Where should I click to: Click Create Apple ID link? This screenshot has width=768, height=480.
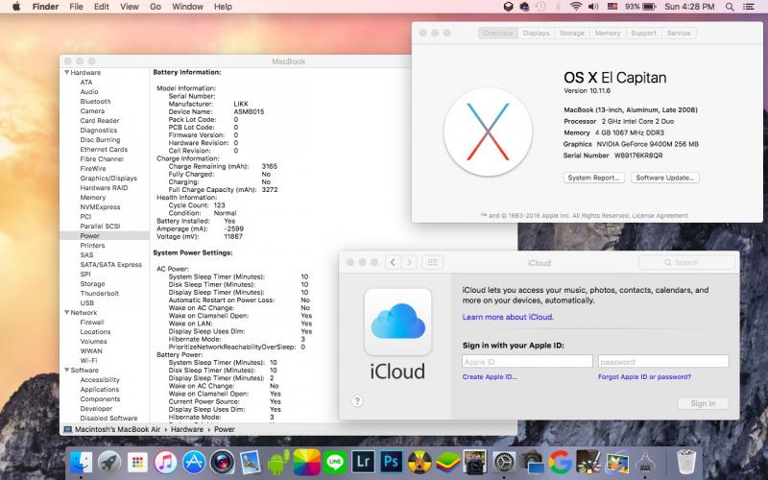click(490, 376)
